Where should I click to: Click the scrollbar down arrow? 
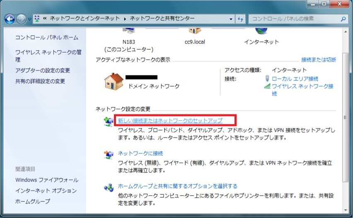click(x=346, y=210)
